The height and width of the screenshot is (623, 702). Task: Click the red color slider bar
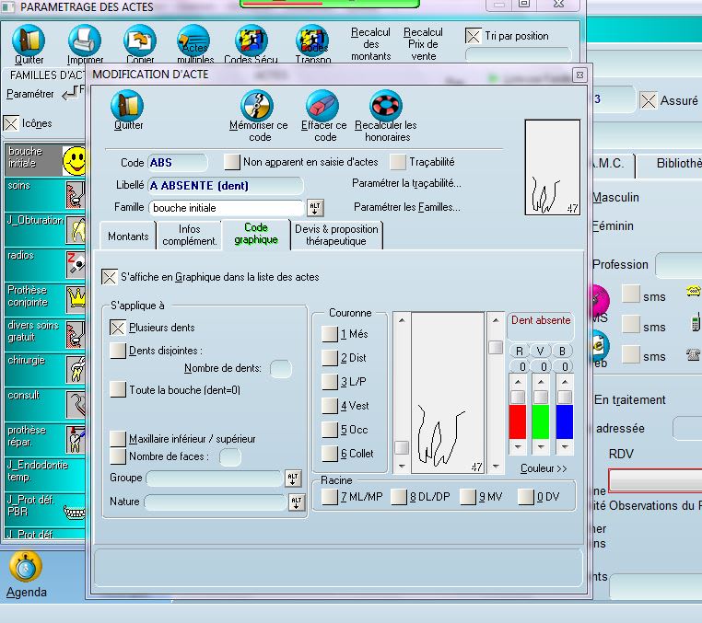(x=517, y=421)
